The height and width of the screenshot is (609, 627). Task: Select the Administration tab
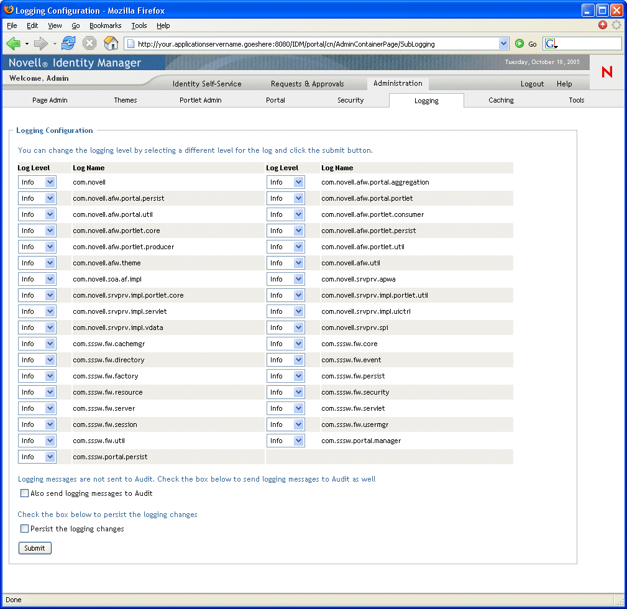(398, 83)
